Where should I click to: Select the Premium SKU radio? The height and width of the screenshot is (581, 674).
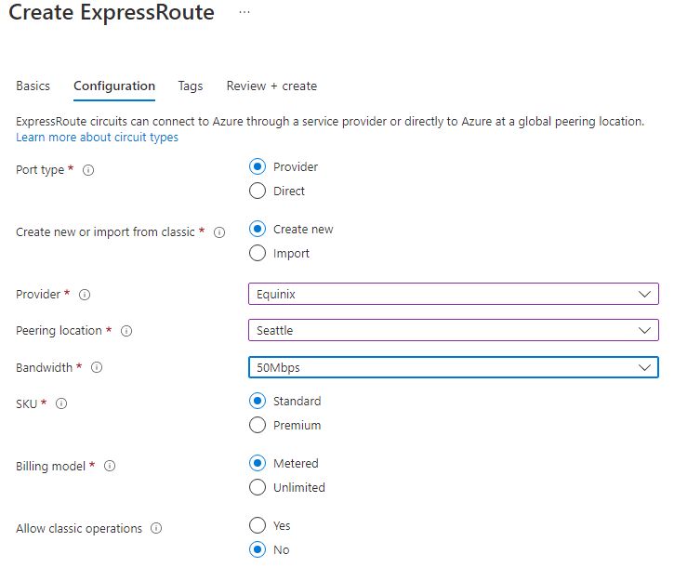tap(257, 425)
